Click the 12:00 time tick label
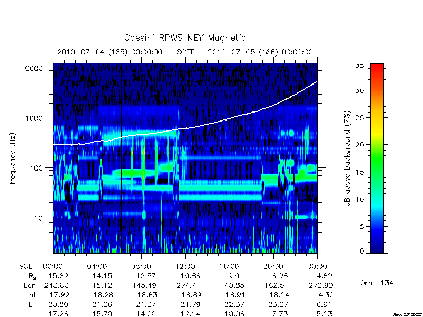 [185, 267]
